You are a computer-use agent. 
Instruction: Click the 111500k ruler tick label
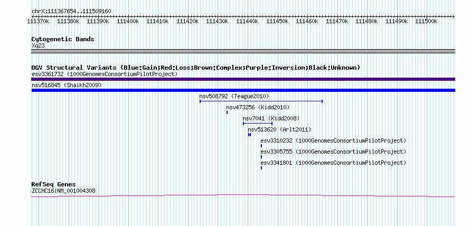(427, 21)
